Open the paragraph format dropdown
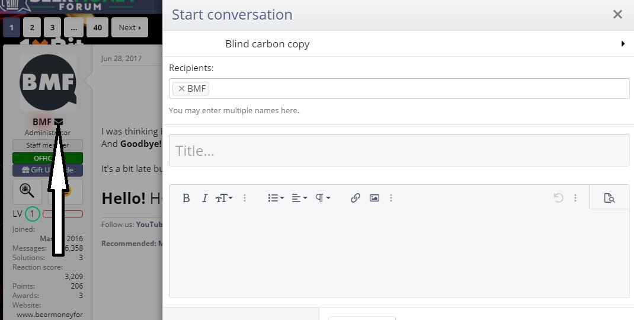The width and height of the screenshot is (634, 320). click(x=322, y=198)
